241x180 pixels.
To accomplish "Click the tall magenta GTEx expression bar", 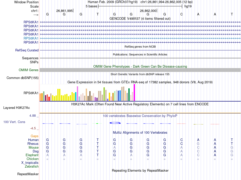I will pyautogui.click(x=134, y=92).
